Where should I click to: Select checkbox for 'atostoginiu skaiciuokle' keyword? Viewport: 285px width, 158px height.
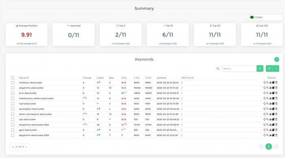(x=13, y=109)
